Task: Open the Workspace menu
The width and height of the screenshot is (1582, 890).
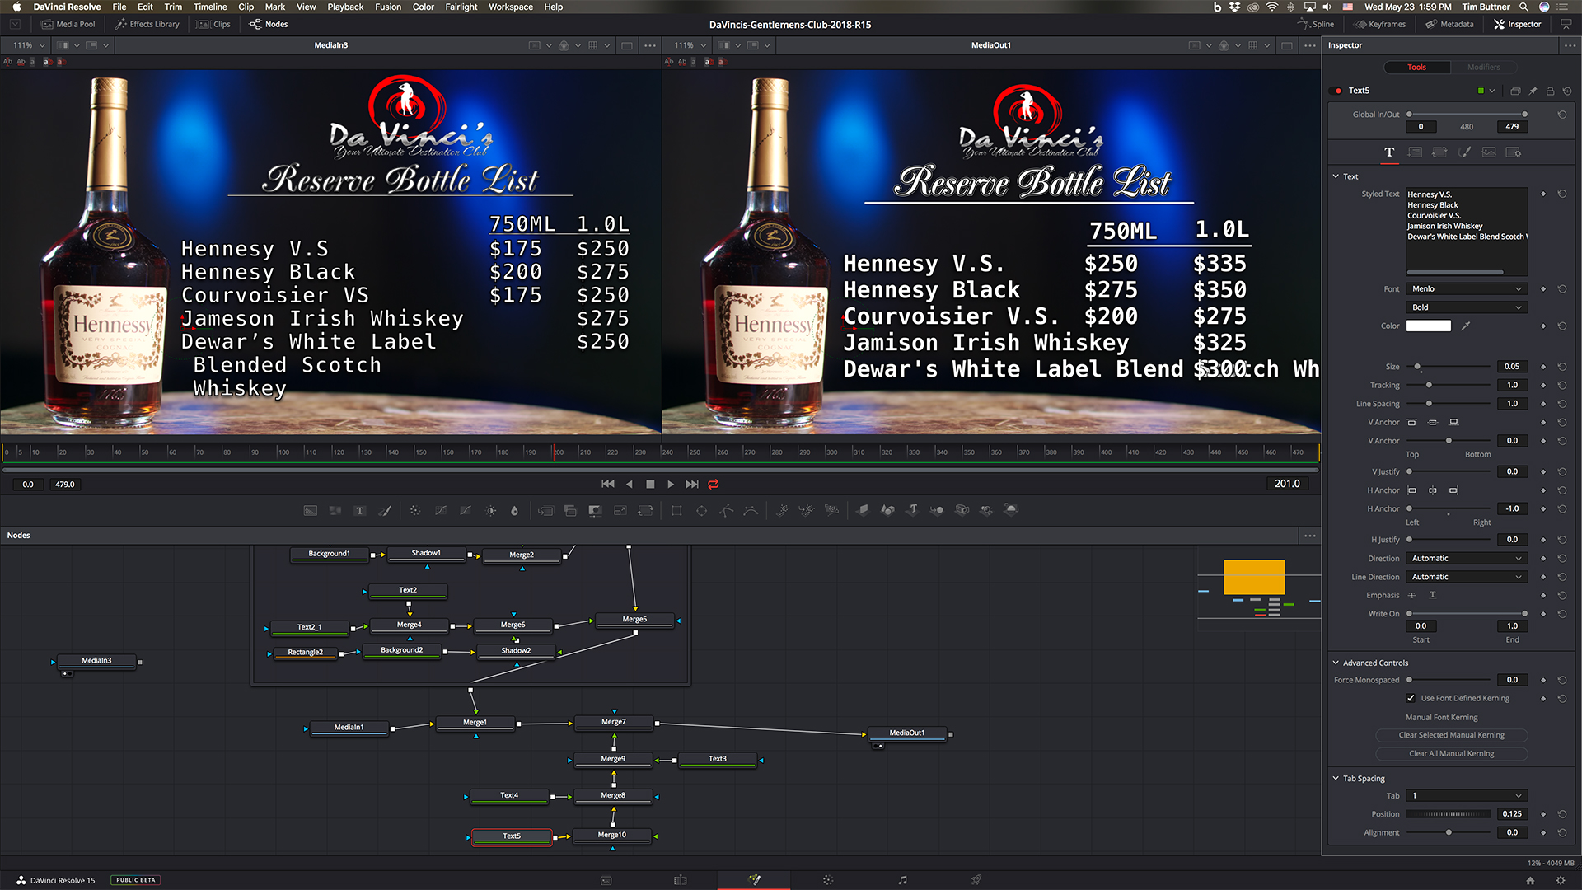Action: tap(511, 7)
